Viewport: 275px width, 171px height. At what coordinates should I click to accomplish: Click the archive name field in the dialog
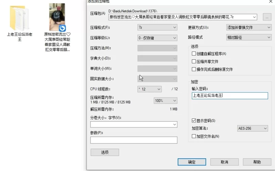[x=183, y=17]
